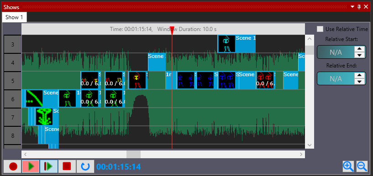373x176 pixels.
Task: Select the green dotted fountain clip on track 7
Action: 47,117
